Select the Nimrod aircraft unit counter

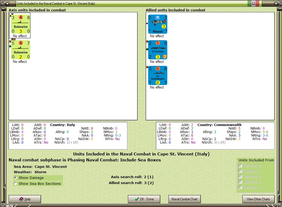tap(158, 24)
